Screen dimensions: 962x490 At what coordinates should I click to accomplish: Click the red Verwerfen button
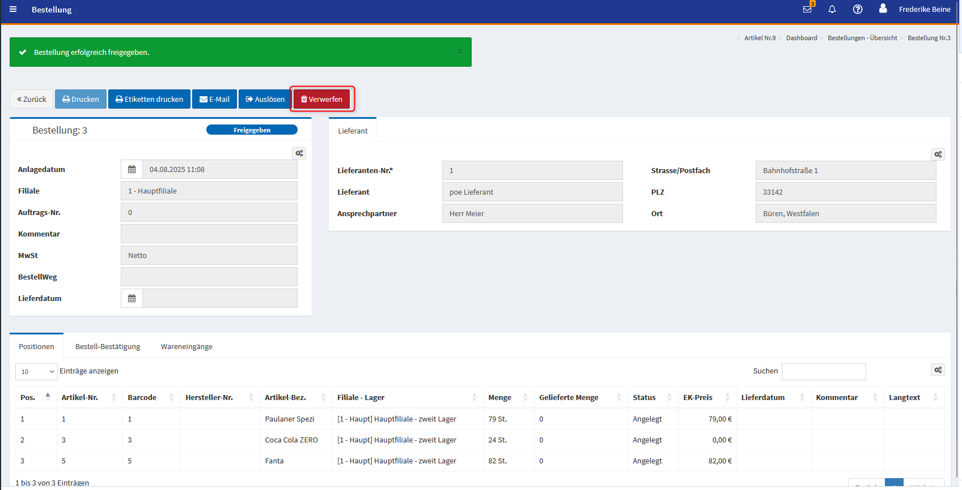pos(321,99)
